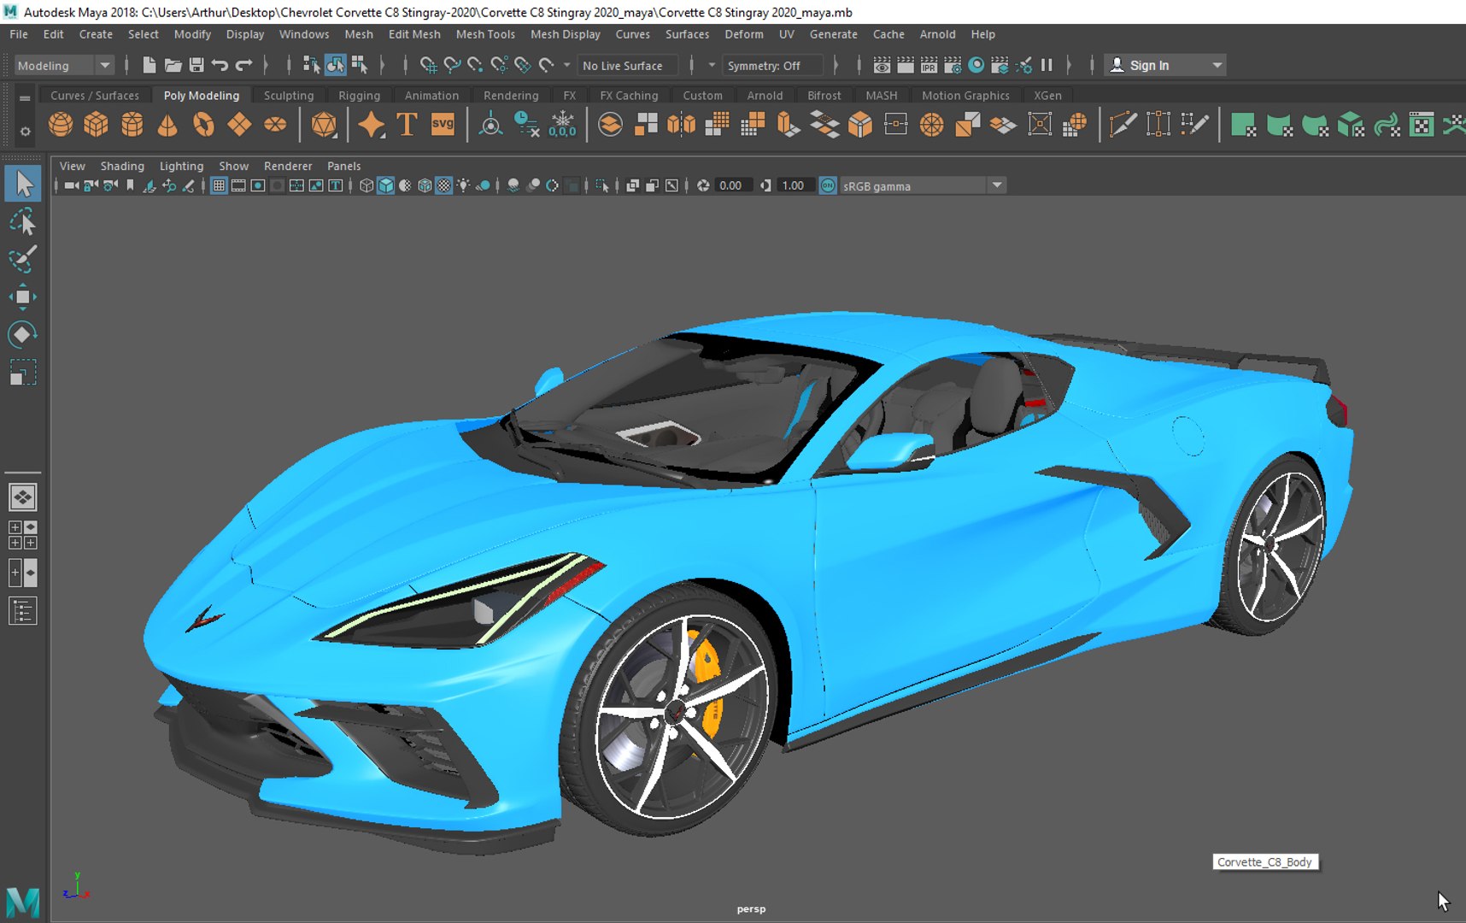1466x923 pixels.
Task: Open the viewport Shading menu
Action: [122, 166]
